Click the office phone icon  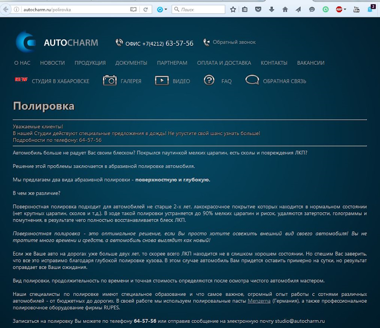point(119,43)
